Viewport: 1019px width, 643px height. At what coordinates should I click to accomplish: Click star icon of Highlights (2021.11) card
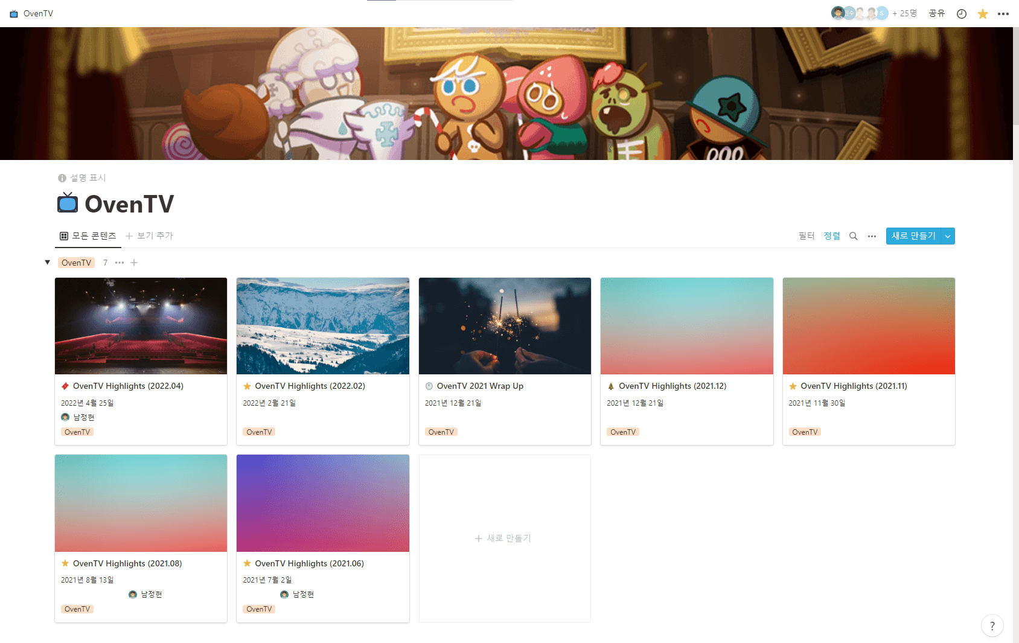793,386
